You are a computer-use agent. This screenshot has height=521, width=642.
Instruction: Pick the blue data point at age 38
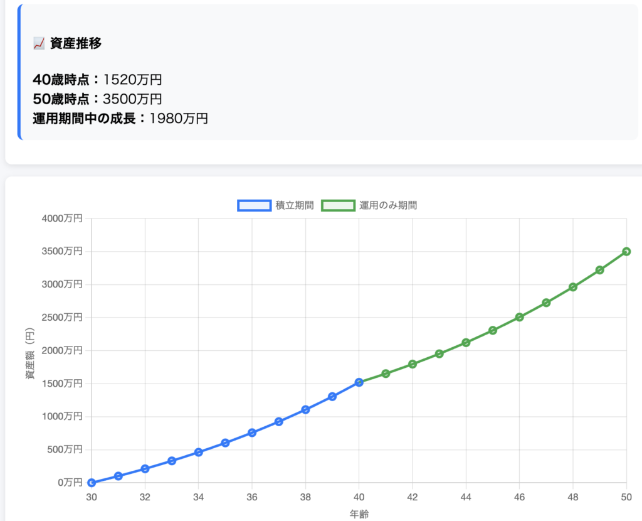(305, 409)
